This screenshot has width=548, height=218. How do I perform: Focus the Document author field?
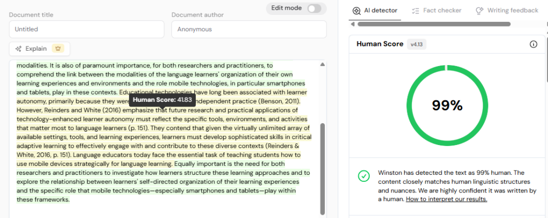[x=249, y=29]
